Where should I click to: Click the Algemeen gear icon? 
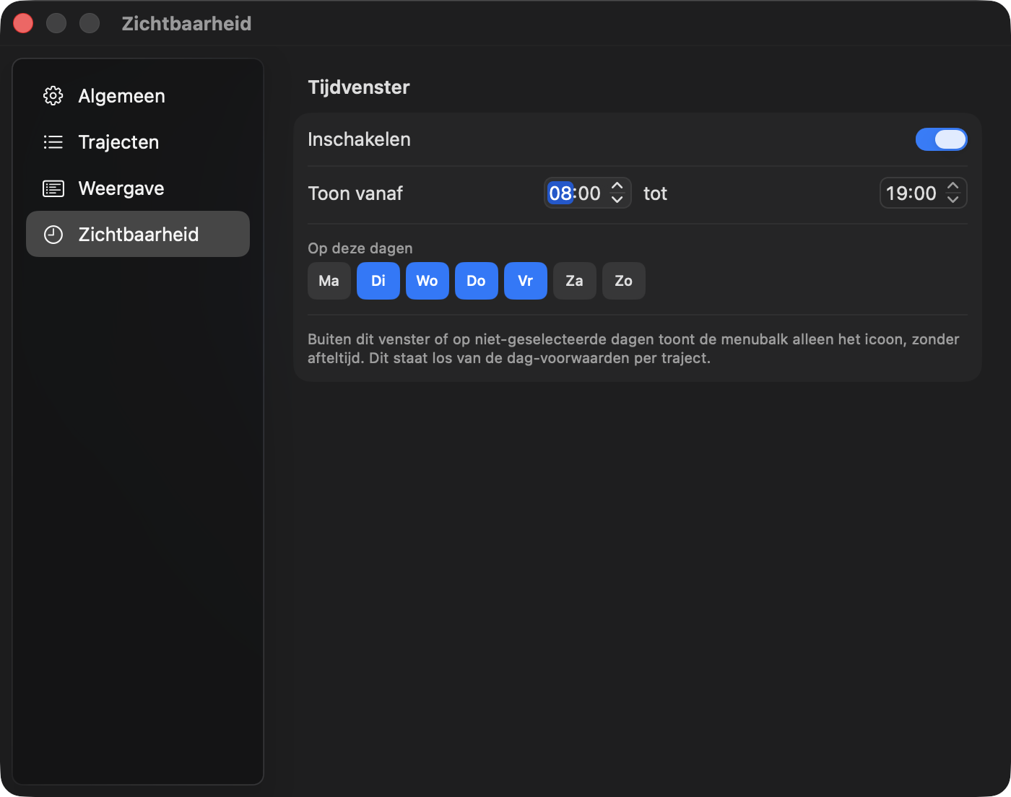point(53,96)
